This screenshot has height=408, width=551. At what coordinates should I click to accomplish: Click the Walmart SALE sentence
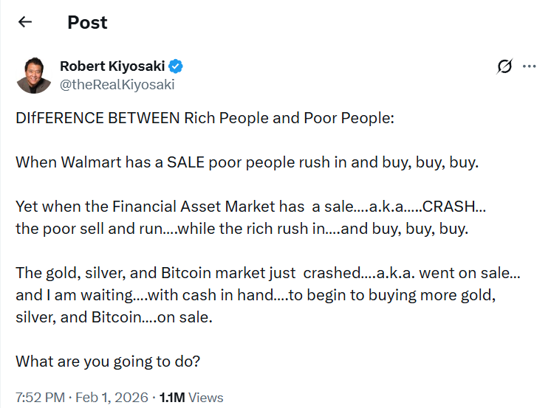(247, 162)
